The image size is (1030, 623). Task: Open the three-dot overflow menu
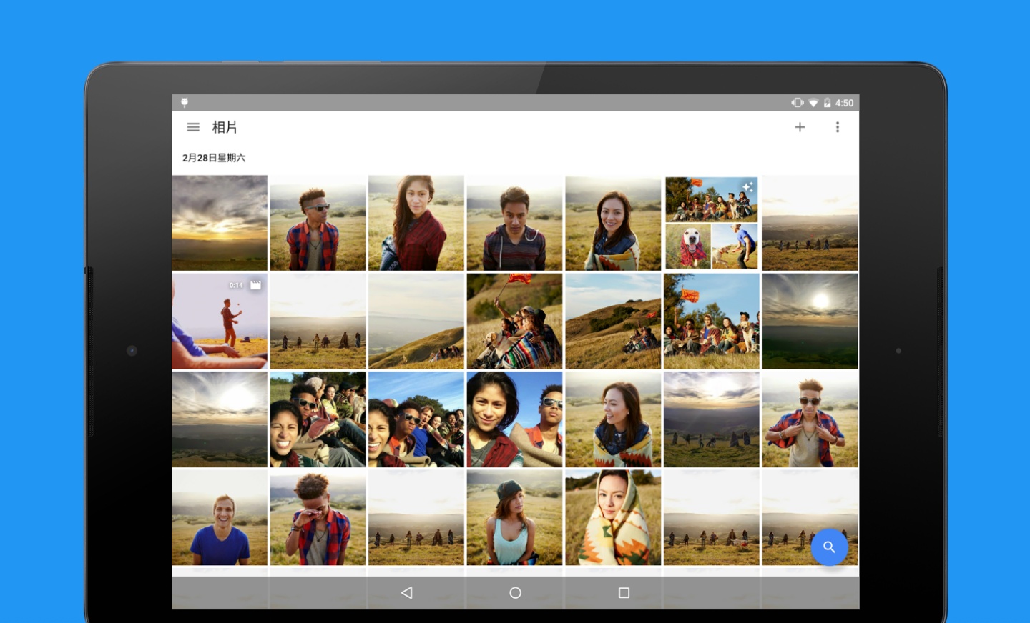click(x=838, y=127)
